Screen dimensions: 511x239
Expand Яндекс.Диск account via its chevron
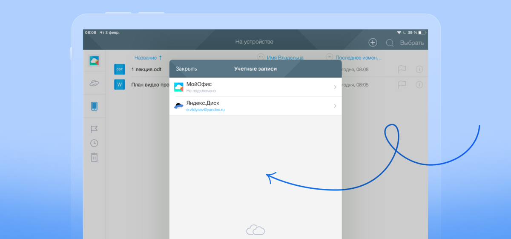pos(335,106)
